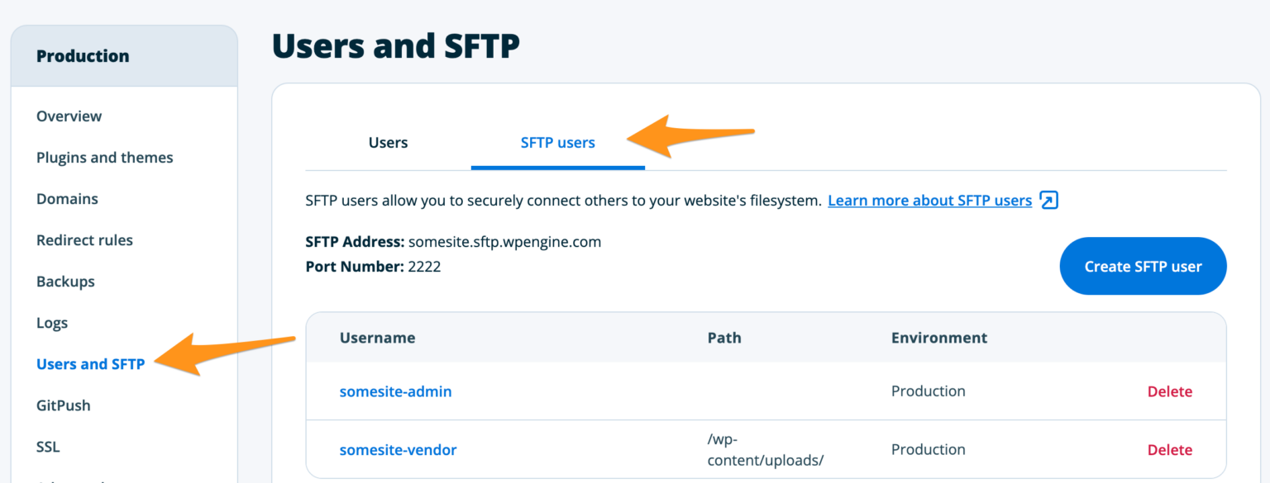Open Plugins and themes page
Screen dimensions: 1270x483
(105, 158)
